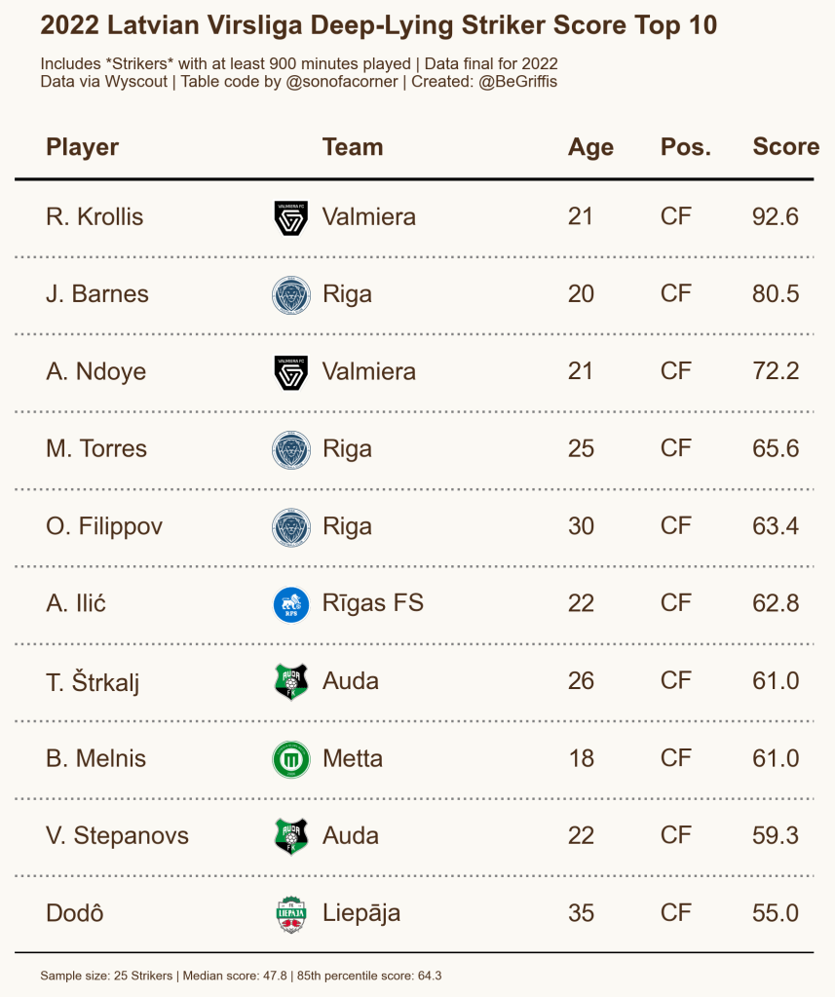The height and width of the screenshot is (997, 835).
Task: Select the Age column header
Action: pyautogui.click(x=590, y=147)
